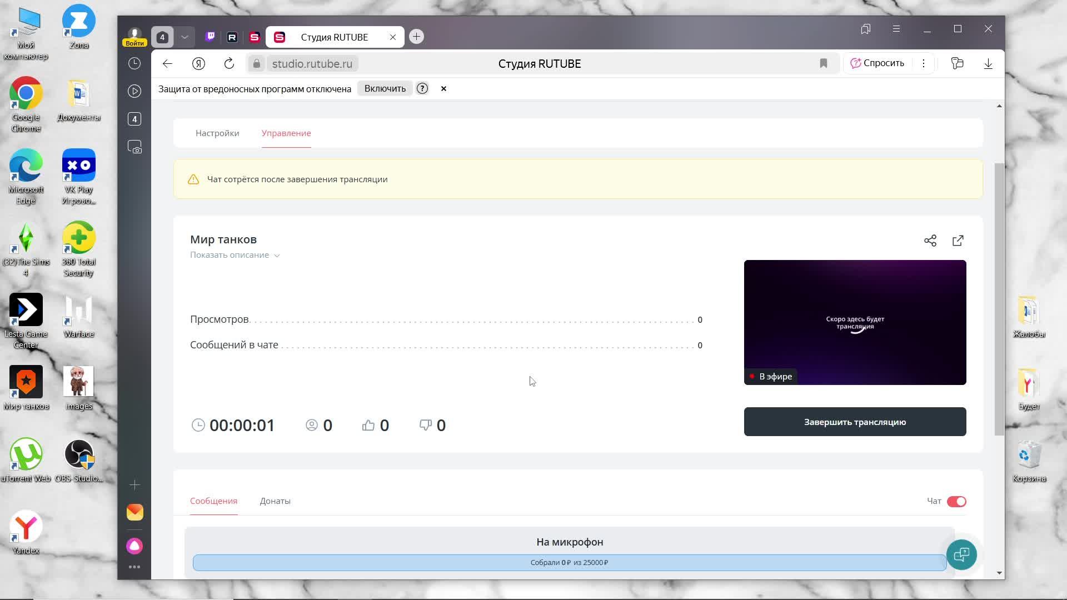Click Сообщений в чате label

[234, 345]
